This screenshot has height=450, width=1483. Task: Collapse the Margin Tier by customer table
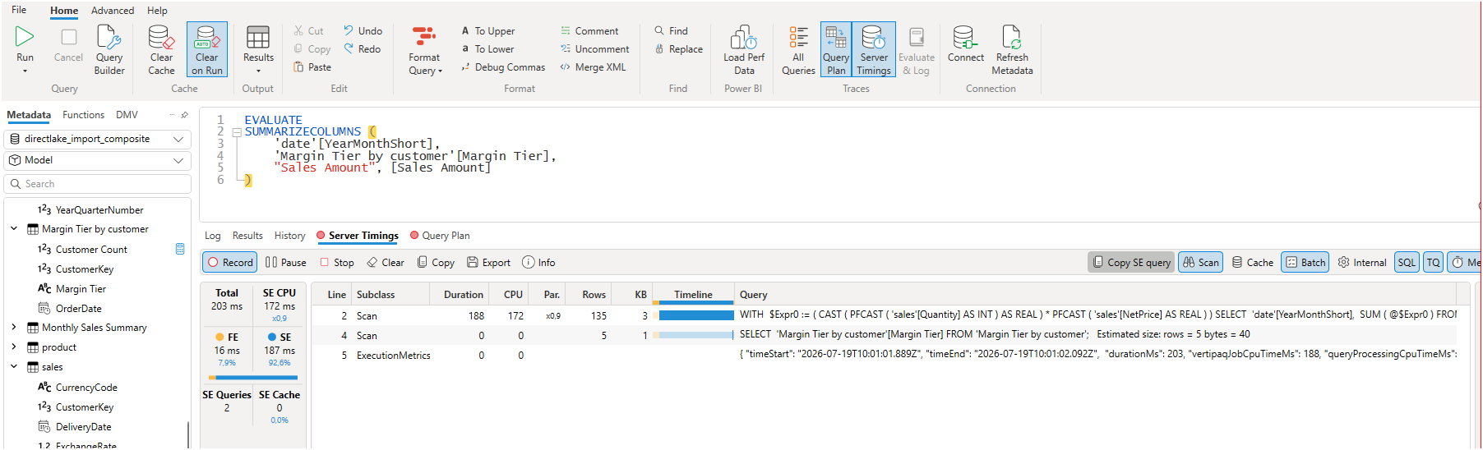(x=14, y=229)
